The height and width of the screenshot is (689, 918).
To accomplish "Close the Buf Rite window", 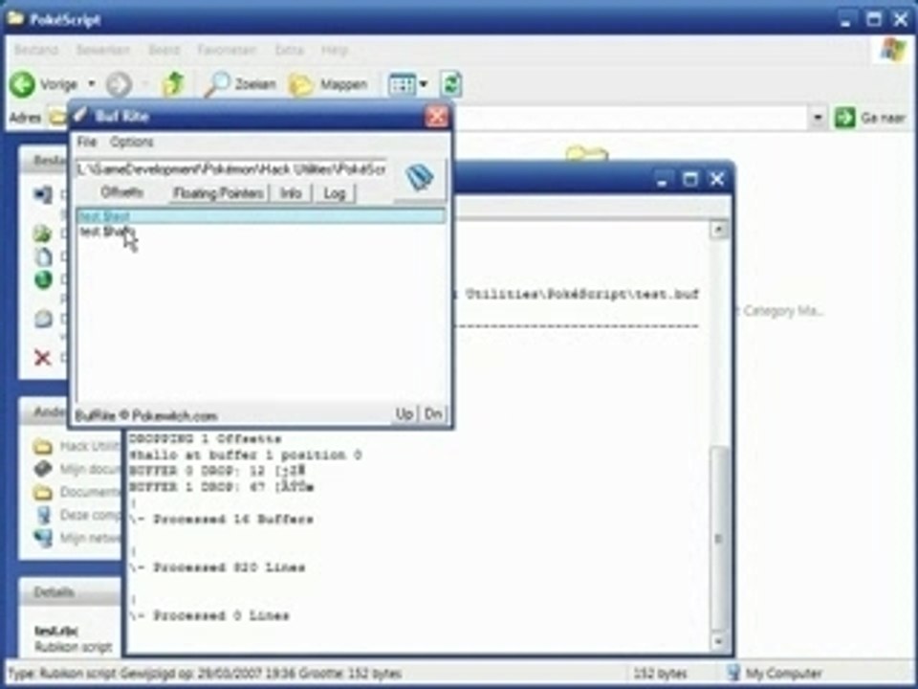I will (x=437, y=116).
